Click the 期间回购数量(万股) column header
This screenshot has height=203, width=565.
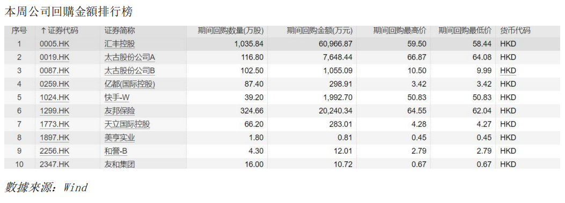(231, 31)
